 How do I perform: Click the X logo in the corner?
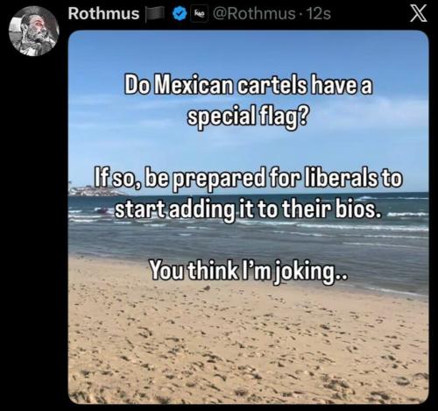pos(419,14)
